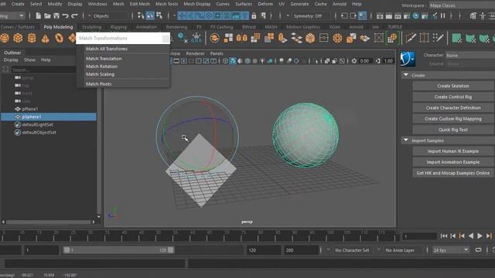Select by component type mode icon
This screenshot has width=495, height=278.
(x=159, y=15)
